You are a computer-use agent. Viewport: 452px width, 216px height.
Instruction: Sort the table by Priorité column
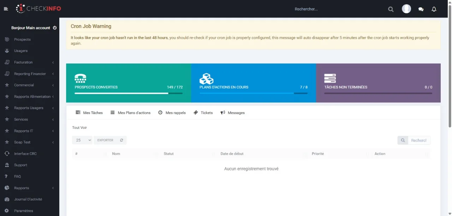coord(337,154)
